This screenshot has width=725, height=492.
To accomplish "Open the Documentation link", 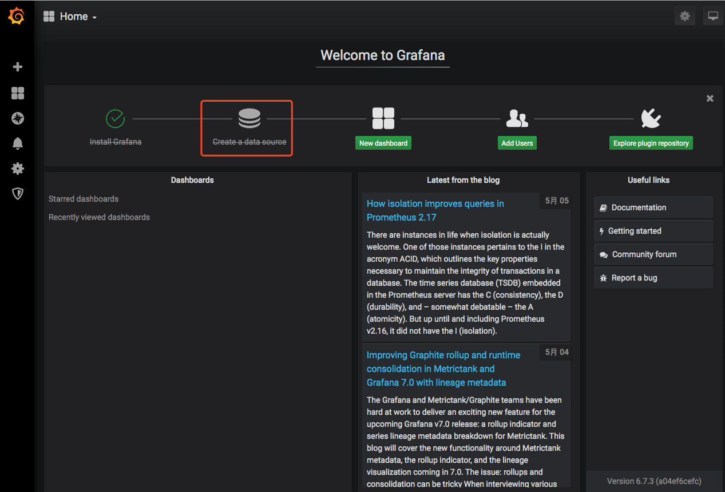I will [654, 207].
